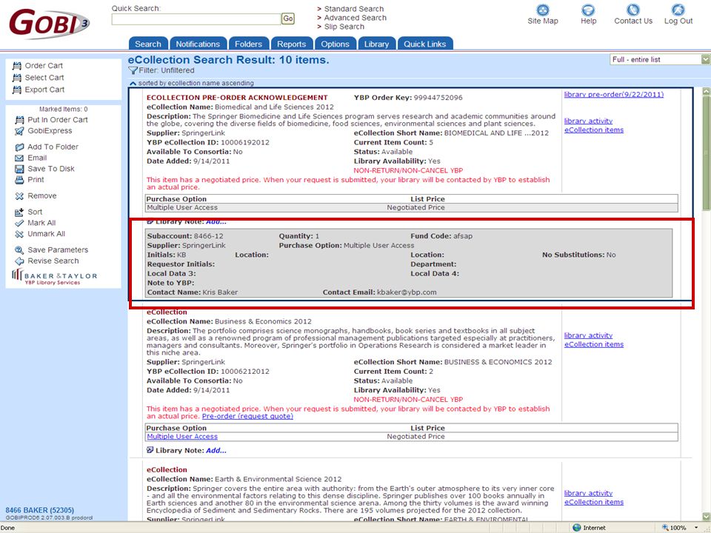Viewport: 711px width, 533px height.
Task: Click the Advanced Search link
Action: pyautogui.click(x=355, y=18)
